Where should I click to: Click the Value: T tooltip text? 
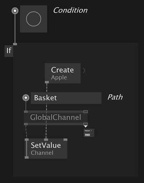point(88,131)
